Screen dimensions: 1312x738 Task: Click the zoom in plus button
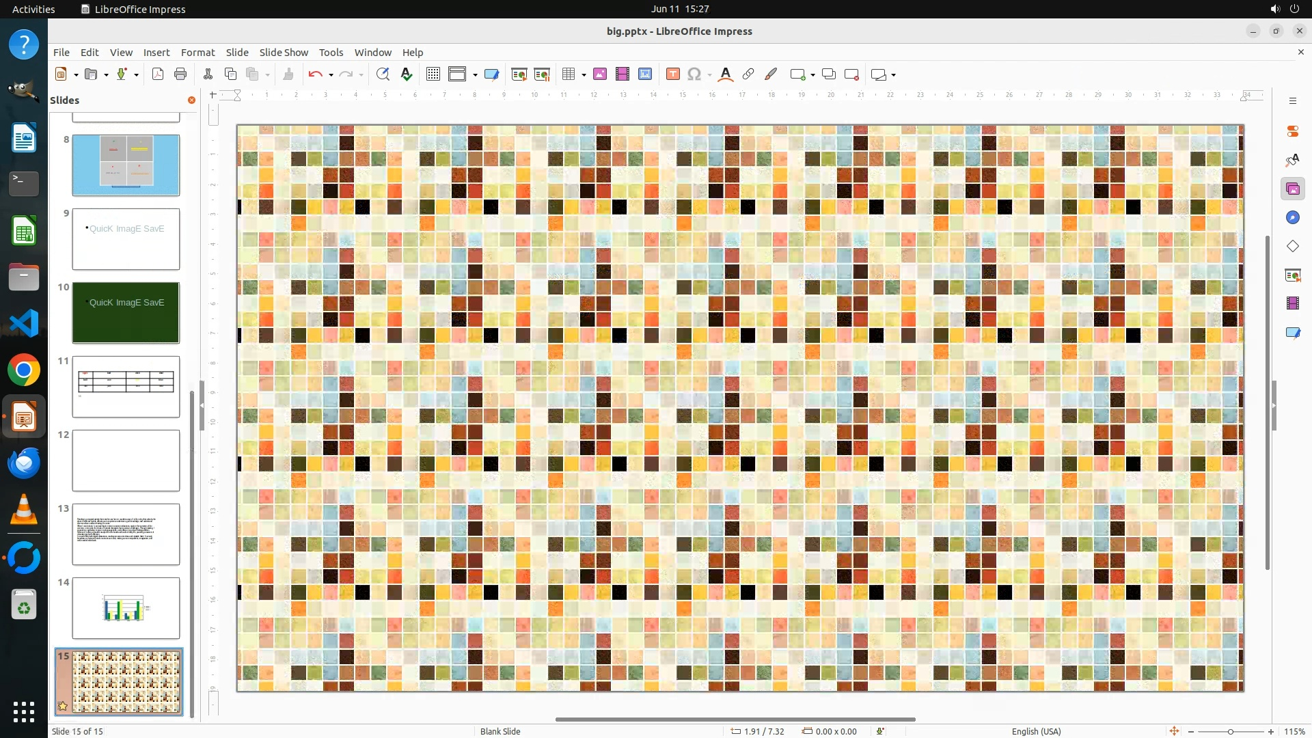click(x=1271, y=731)
